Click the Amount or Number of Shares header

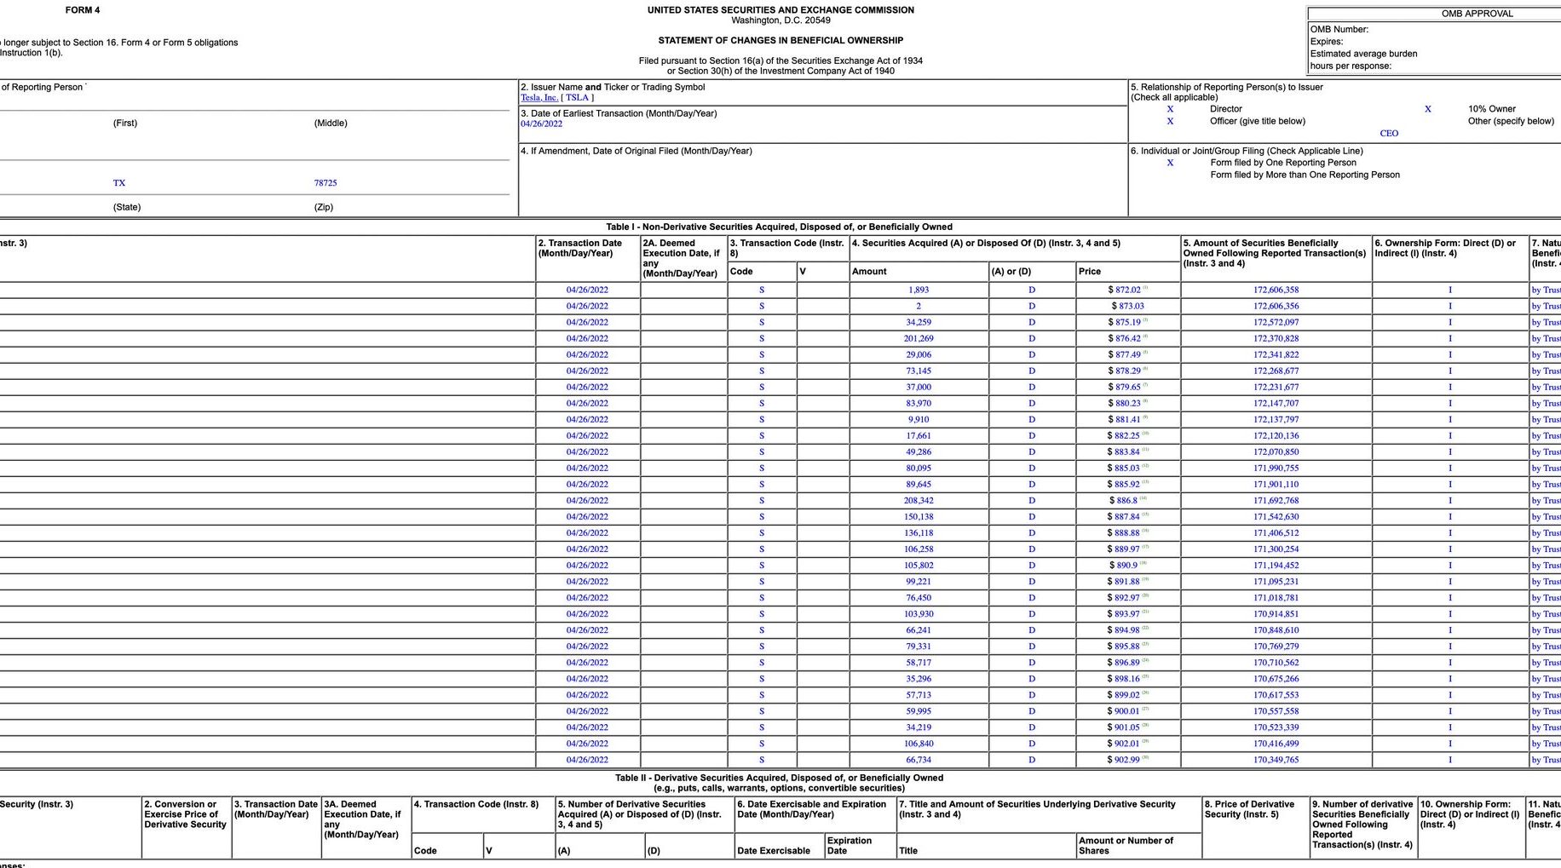tap(1126, 846)
